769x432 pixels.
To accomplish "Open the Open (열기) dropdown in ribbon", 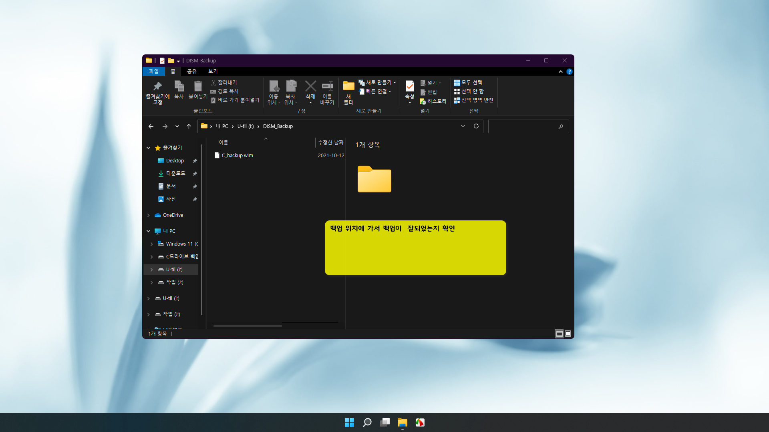I will (x=431, y=83).
